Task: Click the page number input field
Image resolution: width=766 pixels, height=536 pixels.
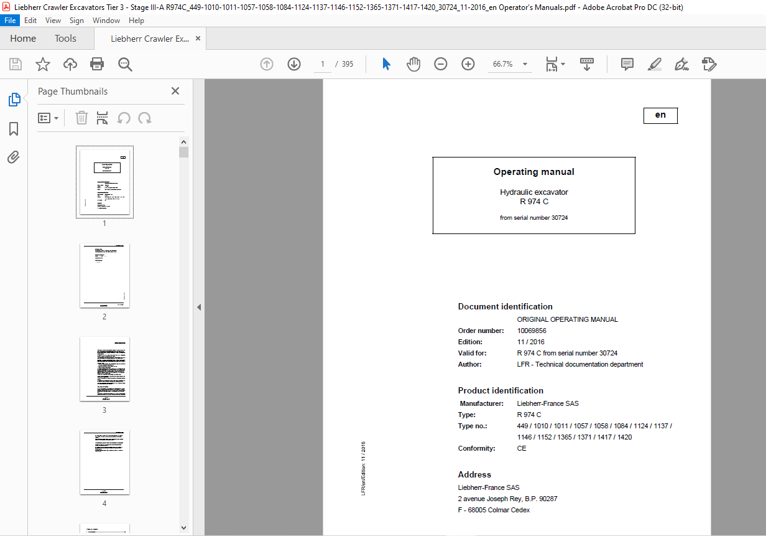Action: (x=323, y=64)
